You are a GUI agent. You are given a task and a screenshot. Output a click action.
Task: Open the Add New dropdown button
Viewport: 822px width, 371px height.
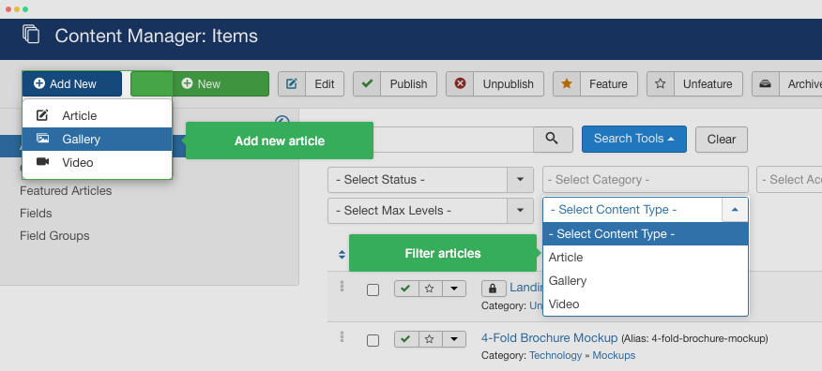click(x=72, y=83)
